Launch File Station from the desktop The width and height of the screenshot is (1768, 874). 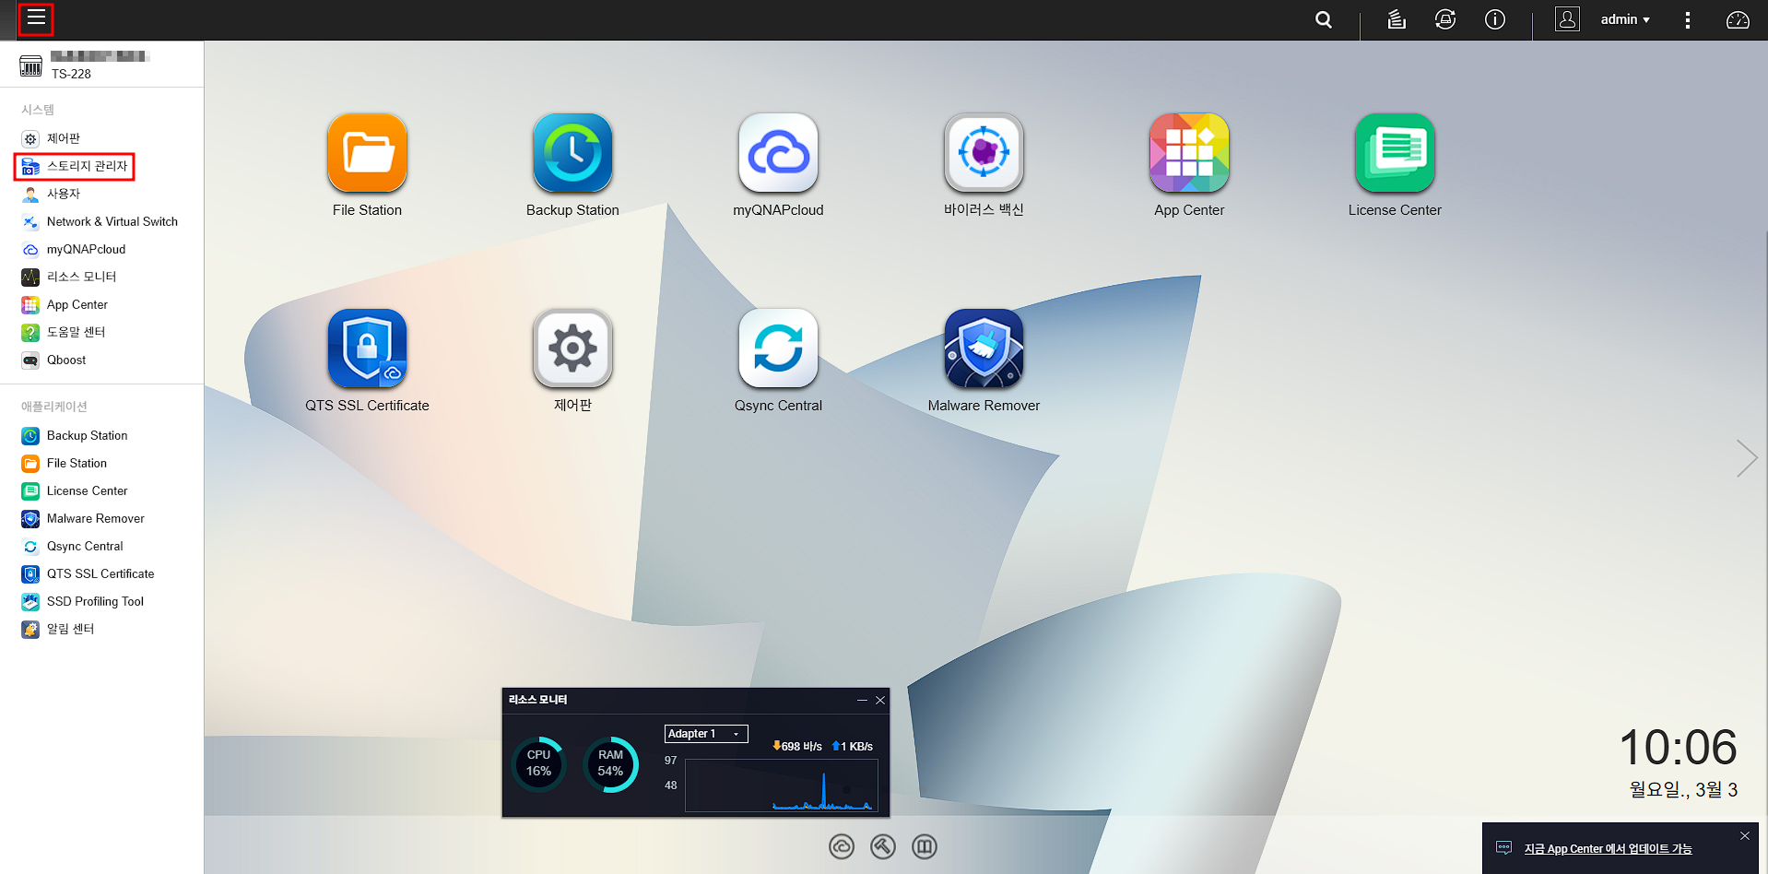(x=367, y=153)
